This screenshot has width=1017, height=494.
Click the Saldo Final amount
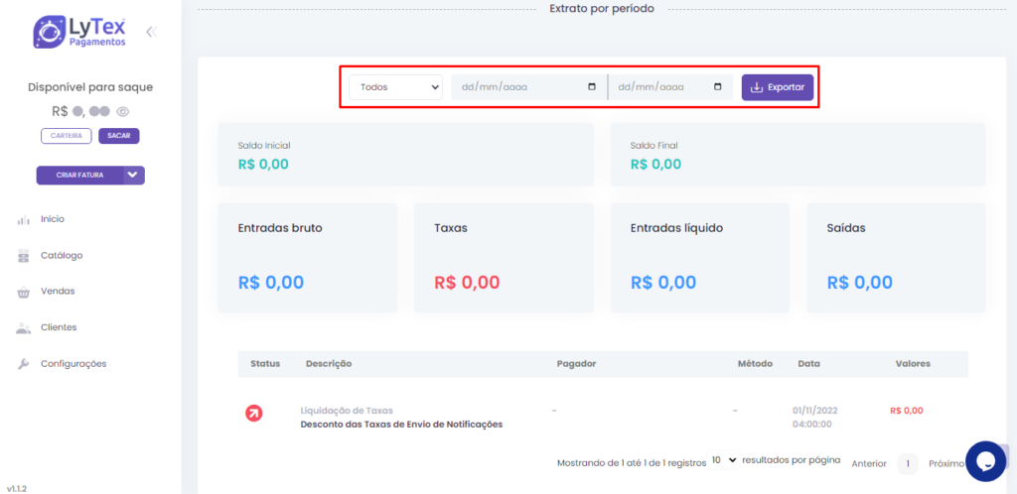(655, 165)
